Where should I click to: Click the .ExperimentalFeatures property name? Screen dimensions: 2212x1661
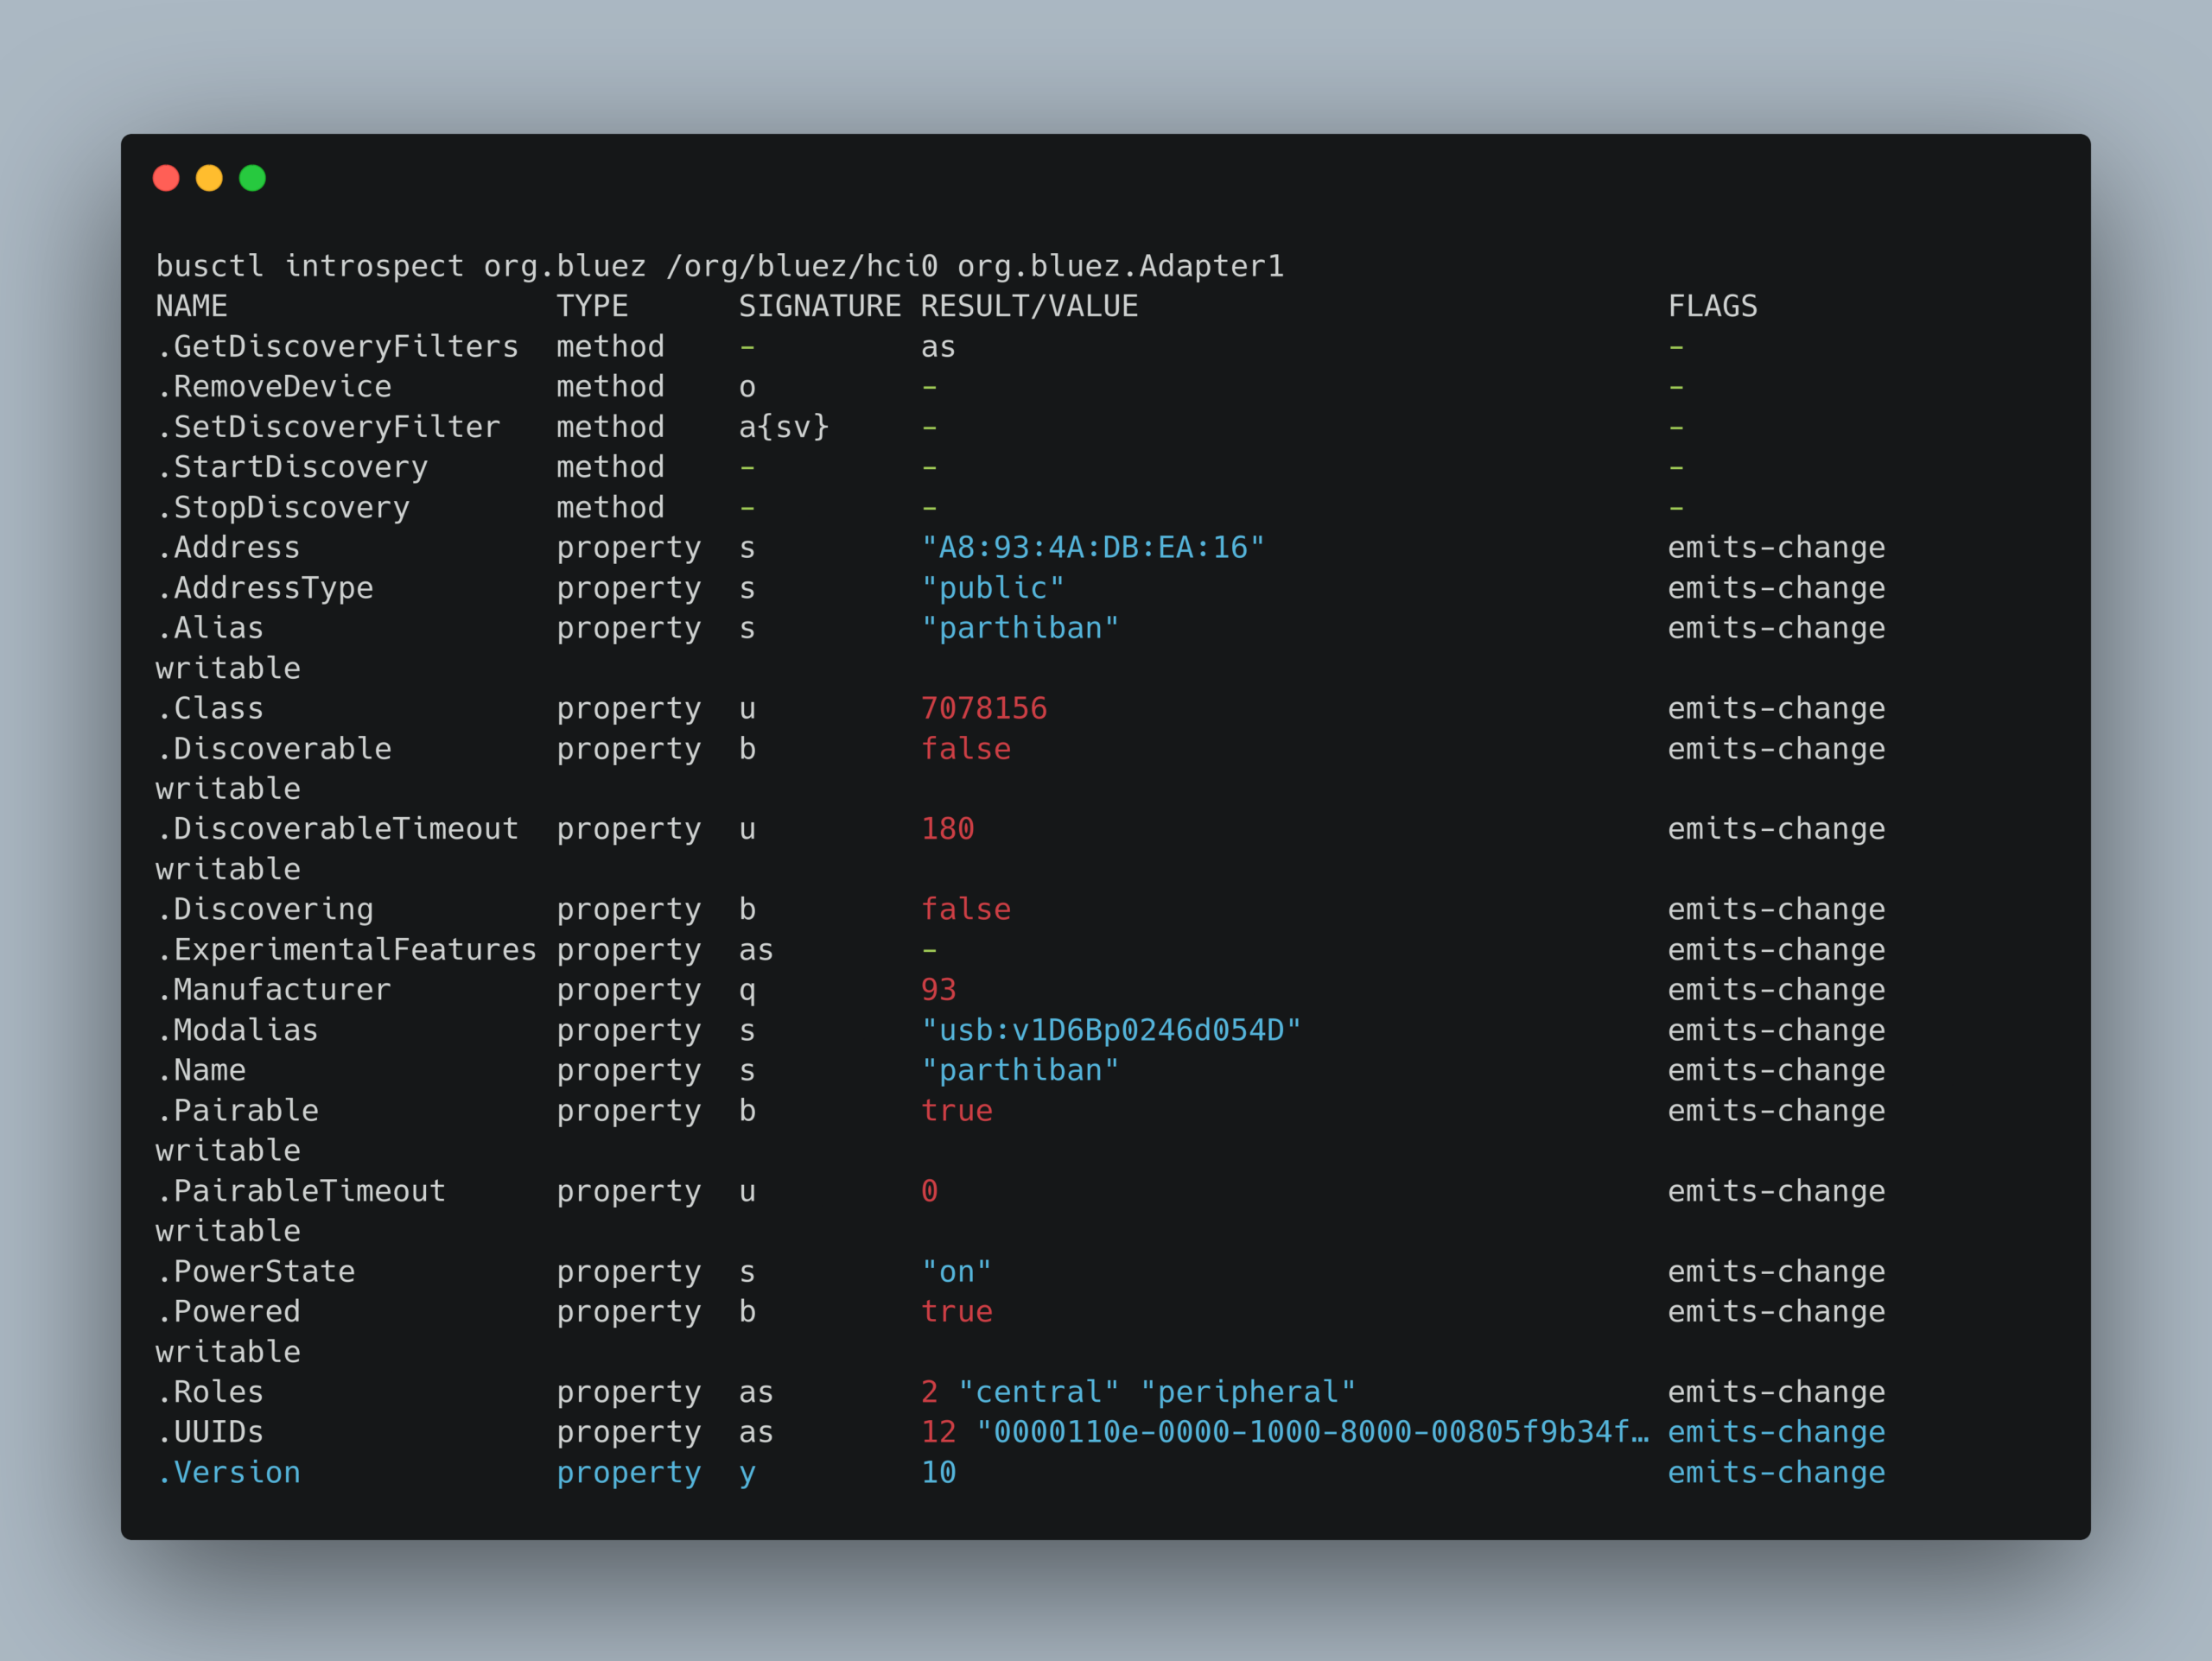click(346, 949)
